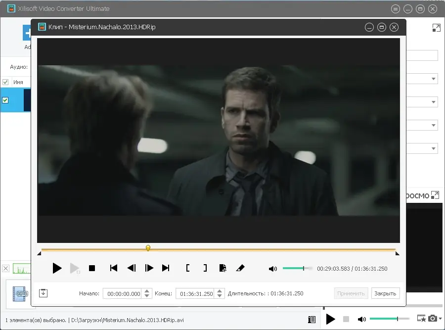This screenshot has width=445, height=330.
Task: Open the snapshot camera dropdown in preview
Action: pyautogui.click(x=441, y=319)
